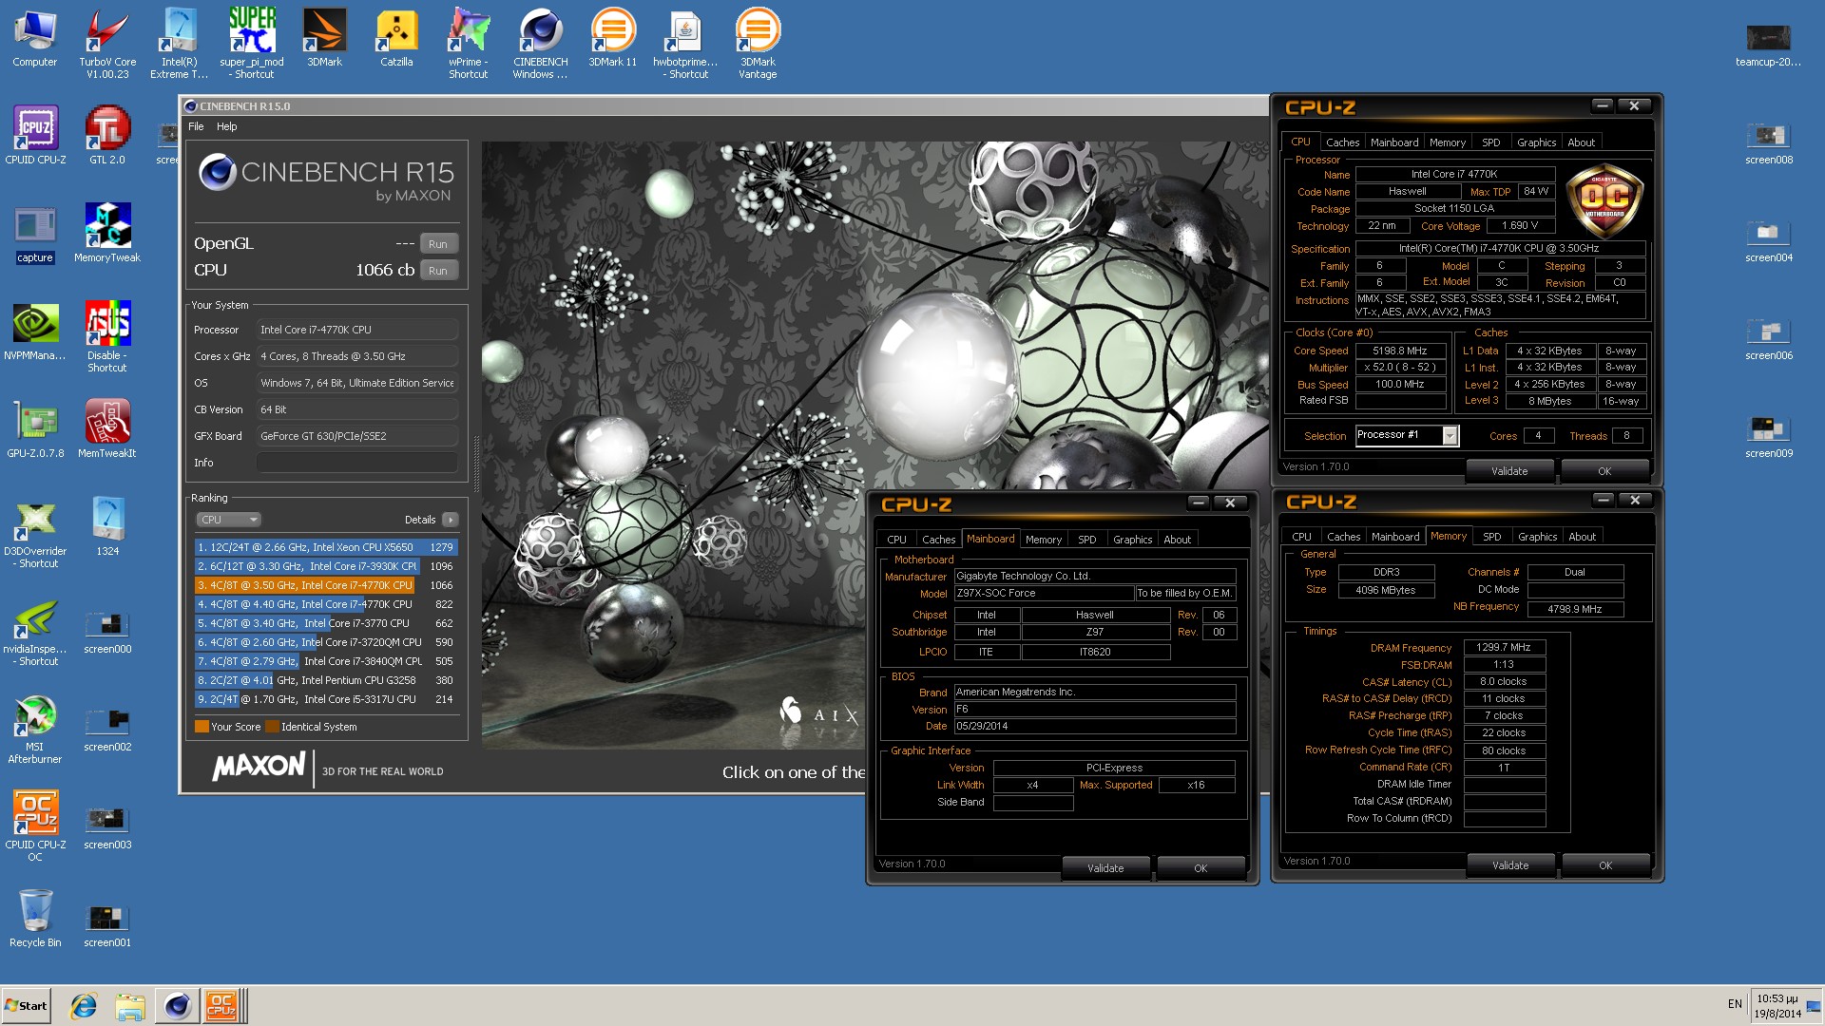The image size is (1825, 1026).
Task: Launch GPU-Z.0.7.8 desktop icon
Action: [x=35, y=430]
